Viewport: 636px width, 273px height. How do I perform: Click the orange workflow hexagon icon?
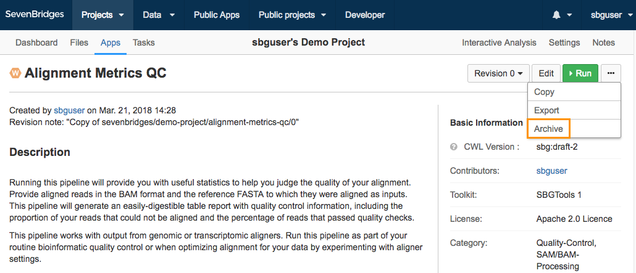coord(15,73)
